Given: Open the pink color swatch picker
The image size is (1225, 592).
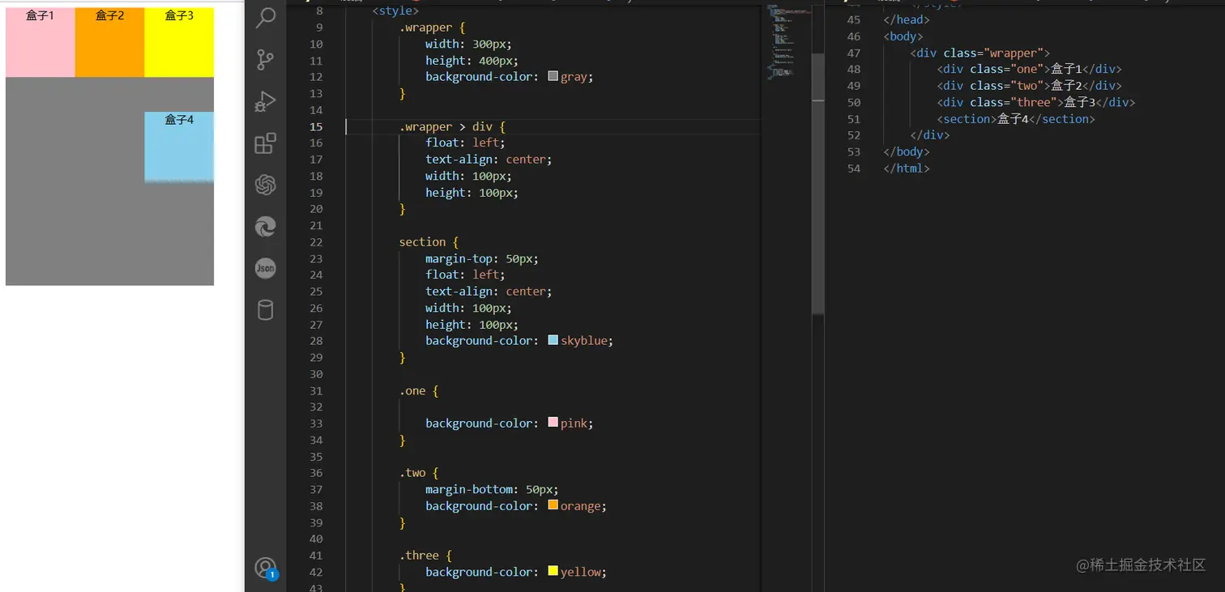Looking at the screenshot, I should coord(553,423).
